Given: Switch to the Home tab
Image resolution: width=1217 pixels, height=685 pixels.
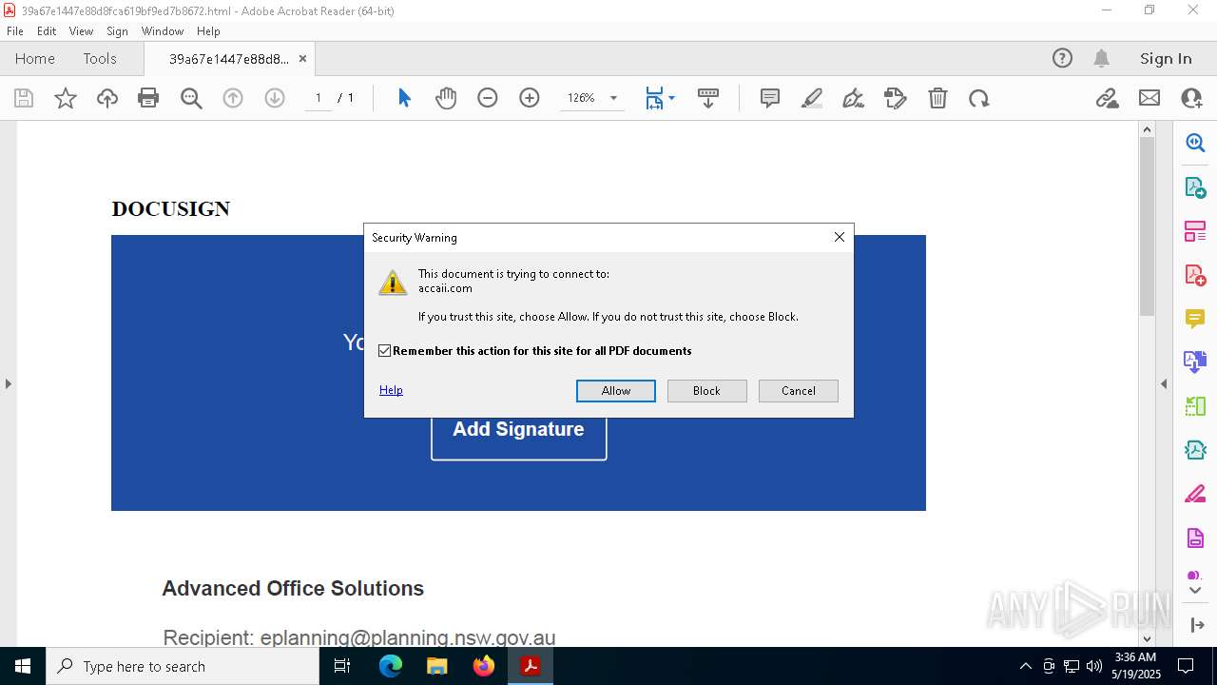Looking at the screenshot, I should [35, 58].
